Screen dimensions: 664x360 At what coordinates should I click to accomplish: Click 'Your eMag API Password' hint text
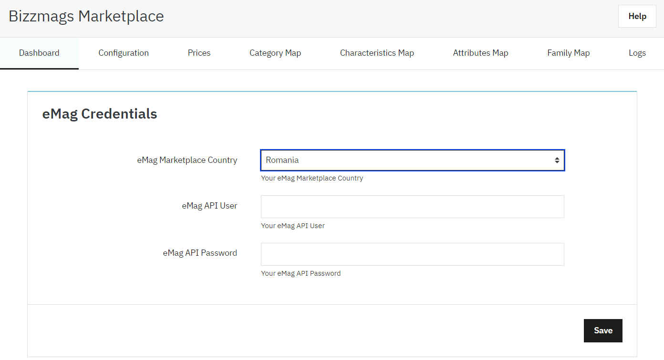301,273
